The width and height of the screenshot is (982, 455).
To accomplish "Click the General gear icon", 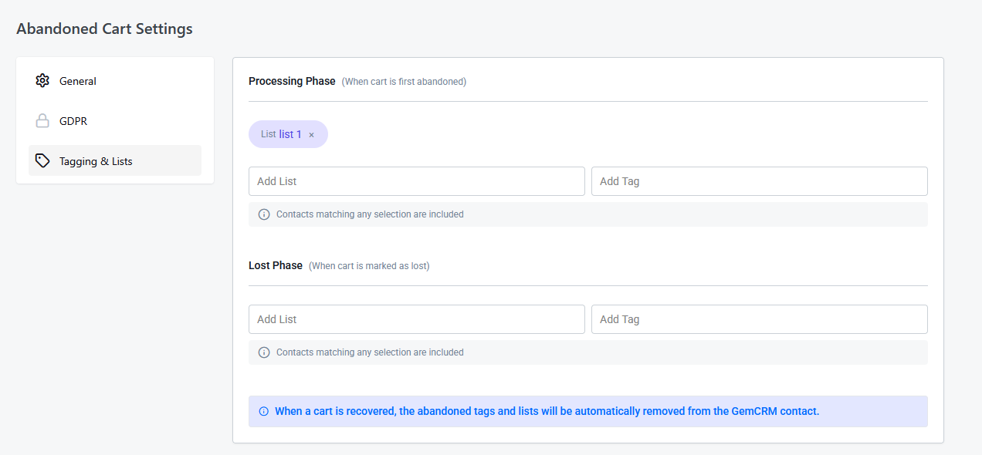I will click(42, 81).
